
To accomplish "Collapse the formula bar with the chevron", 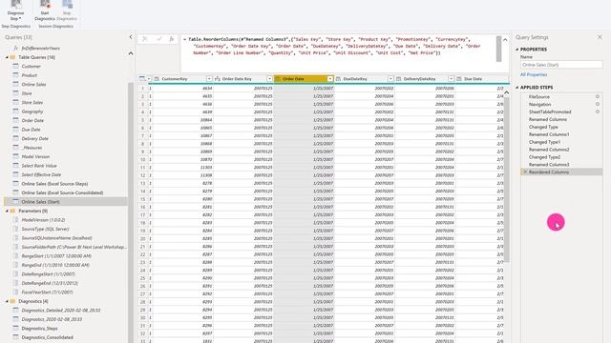I will 505,40.
